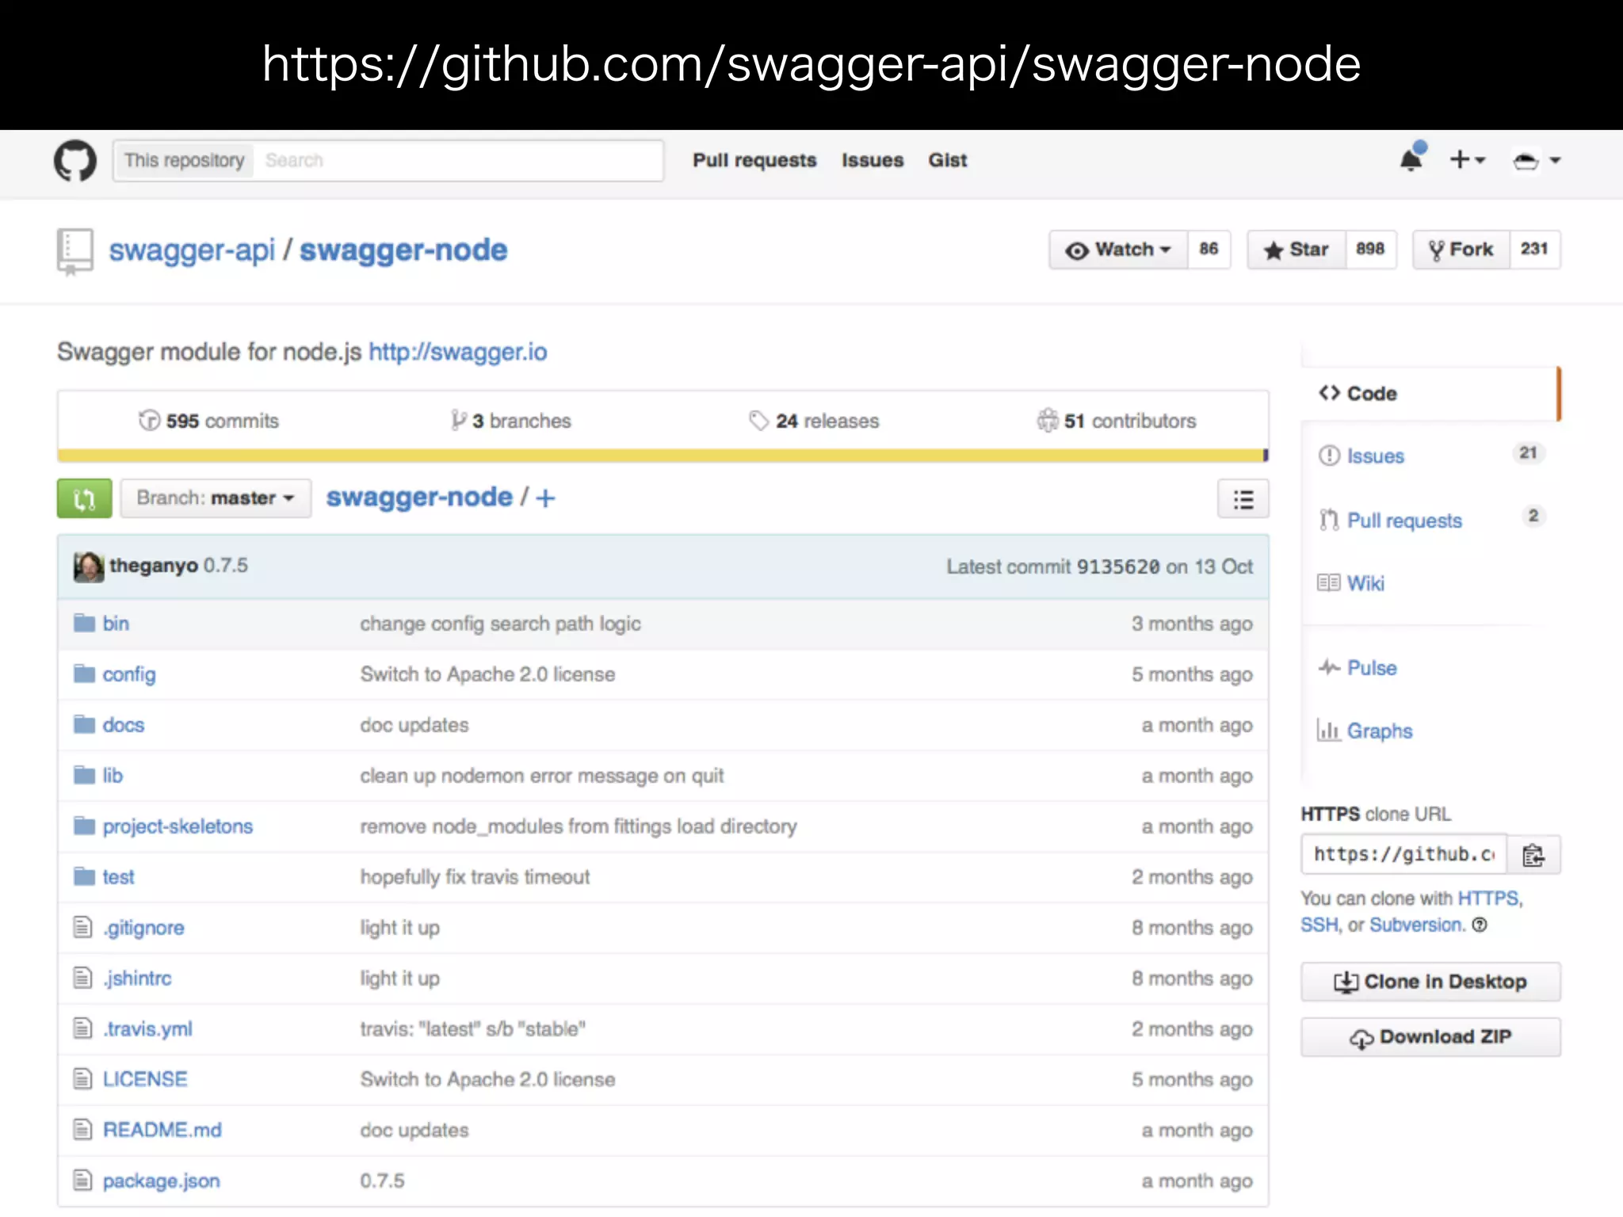Click theganyo author name
Viewport: 1623px width, 1217px height.
click(x=154, y=566)
